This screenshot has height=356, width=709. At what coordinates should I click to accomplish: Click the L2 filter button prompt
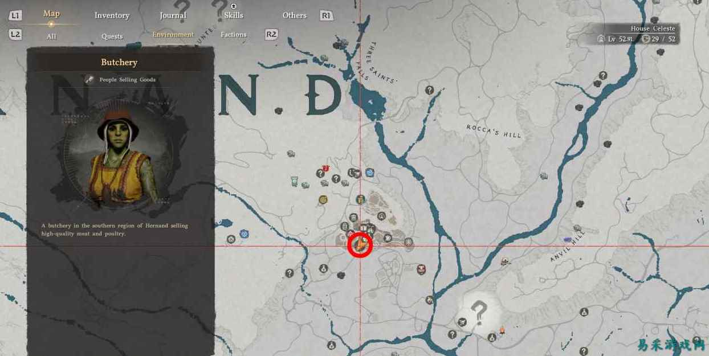tap(15, 34)
